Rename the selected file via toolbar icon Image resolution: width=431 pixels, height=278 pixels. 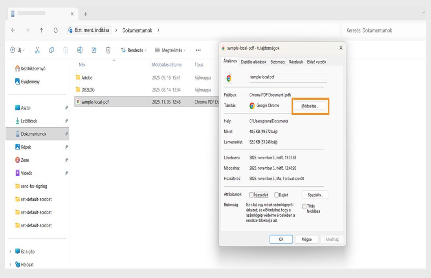[x=80, y=50]
